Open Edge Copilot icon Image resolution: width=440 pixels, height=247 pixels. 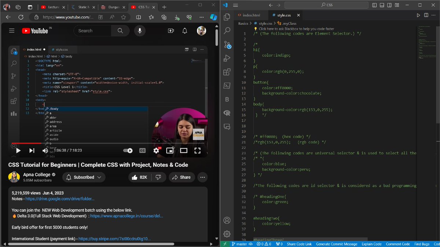click(213, 17)
